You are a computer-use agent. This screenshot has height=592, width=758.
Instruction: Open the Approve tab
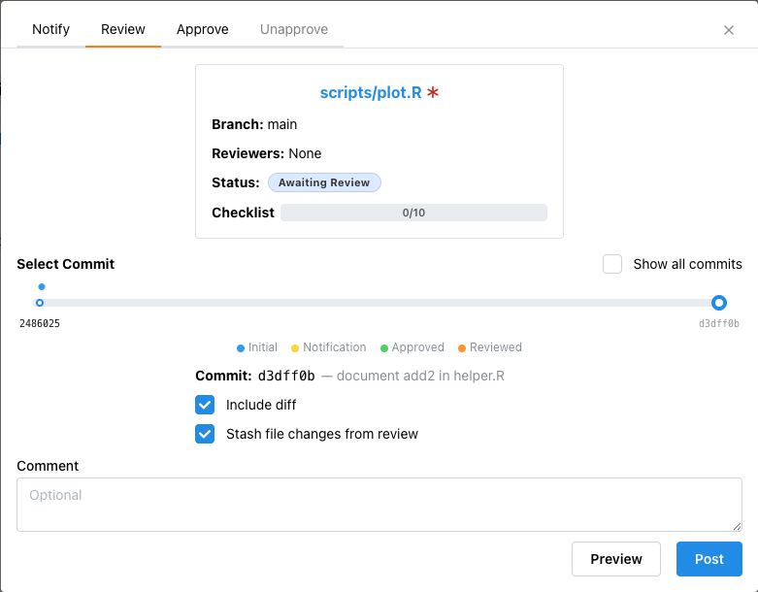click(203, 29)
